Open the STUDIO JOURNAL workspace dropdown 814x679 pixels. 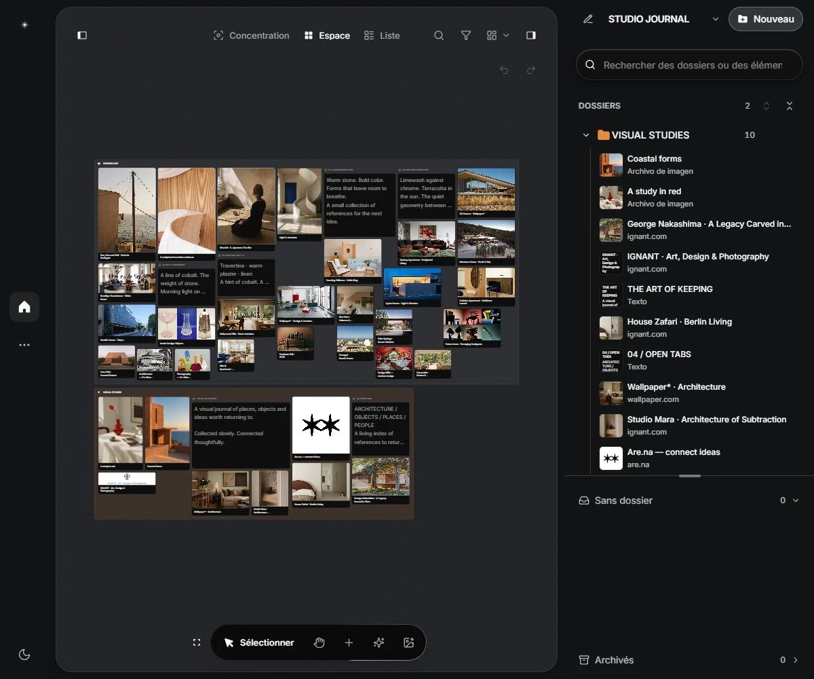(x=716, y=19)
